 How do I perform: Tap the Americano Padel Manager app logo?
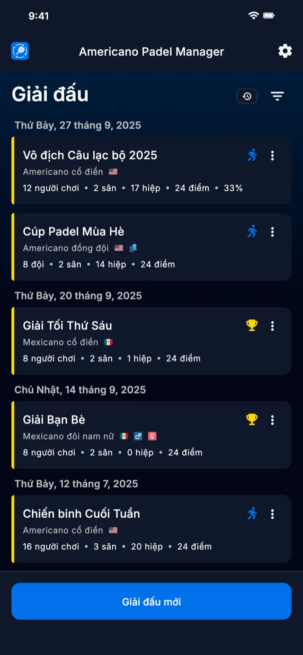click(x=20, y=51)
